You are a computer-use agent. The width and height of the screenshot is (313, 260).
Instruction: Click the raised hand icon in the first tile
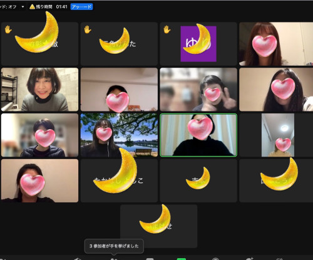[8, 29]
